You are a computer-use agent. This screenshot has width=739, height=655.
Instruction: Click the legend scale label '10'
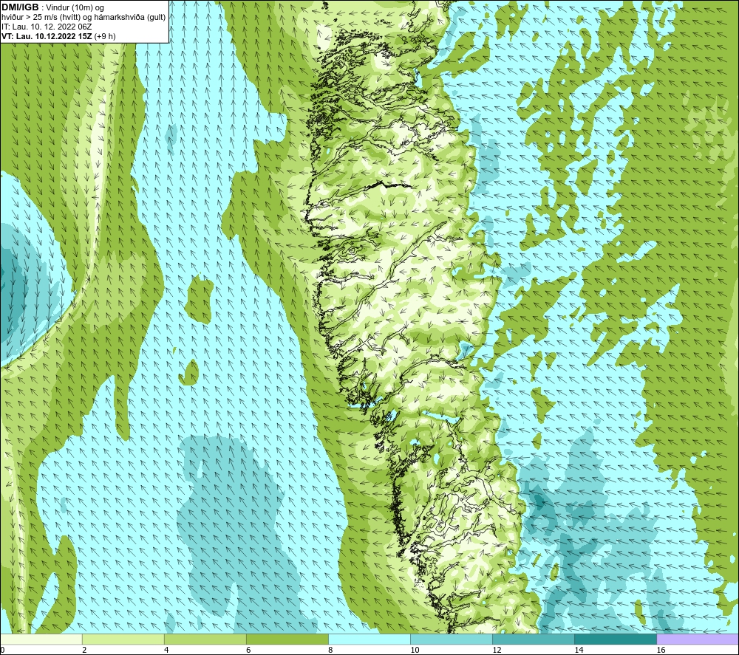click(415, 650)
